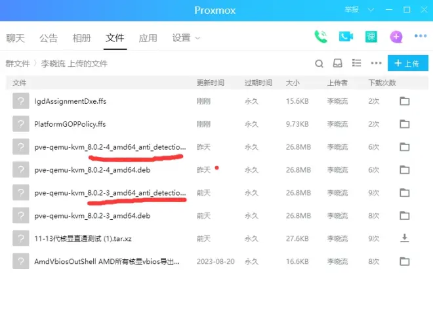Sort by 文件 name column header
433x319 pixels.
click(x=19, y=83)
